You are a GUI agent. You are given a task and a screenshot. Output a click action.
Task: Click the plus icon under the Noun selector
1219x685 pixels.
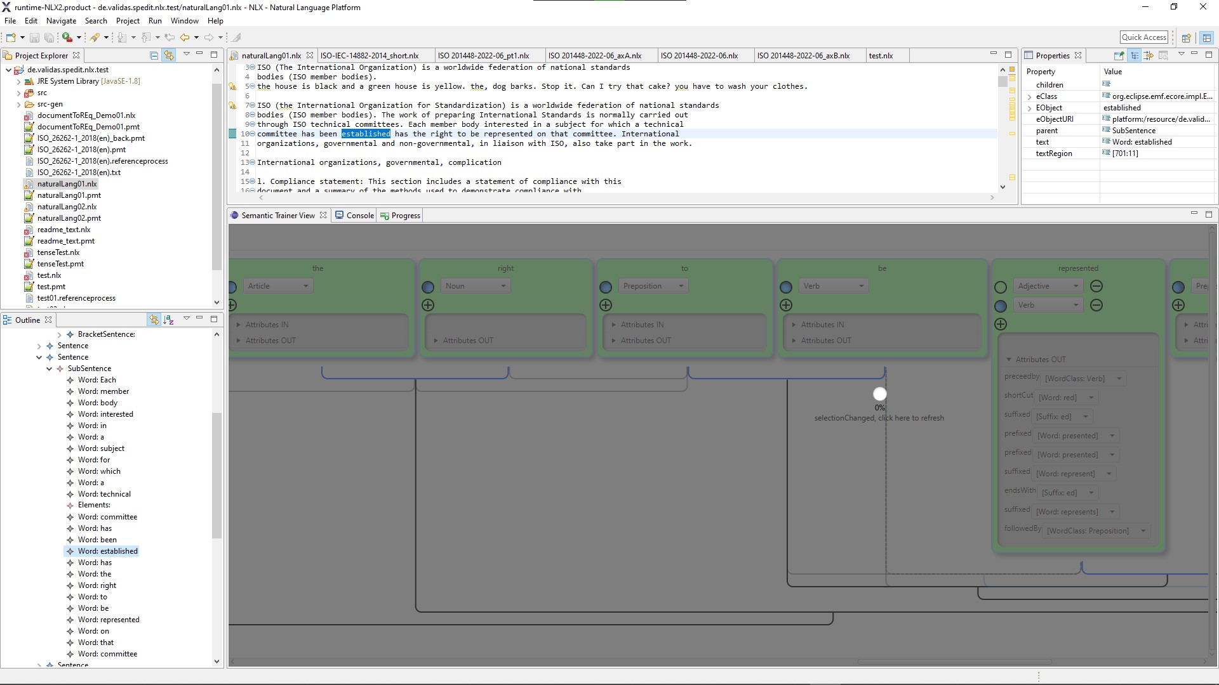(x=428, y=305)
